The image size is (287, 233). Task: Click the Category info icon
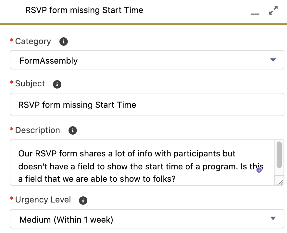pos(64,42)
